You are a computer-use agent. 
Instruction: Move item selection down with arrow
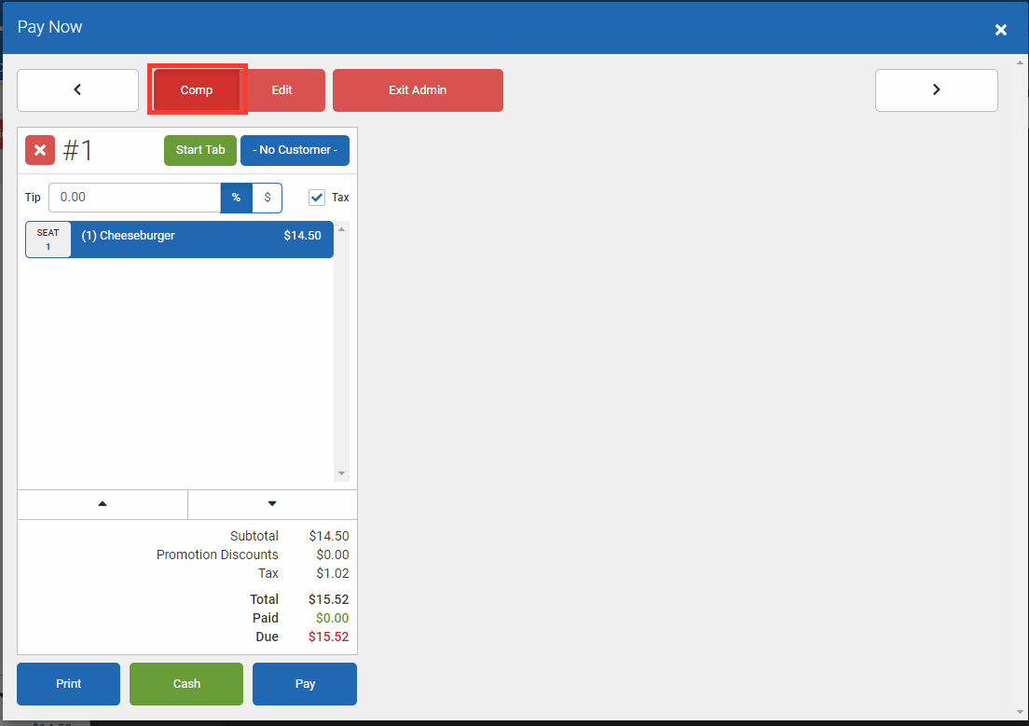point(272,504)
